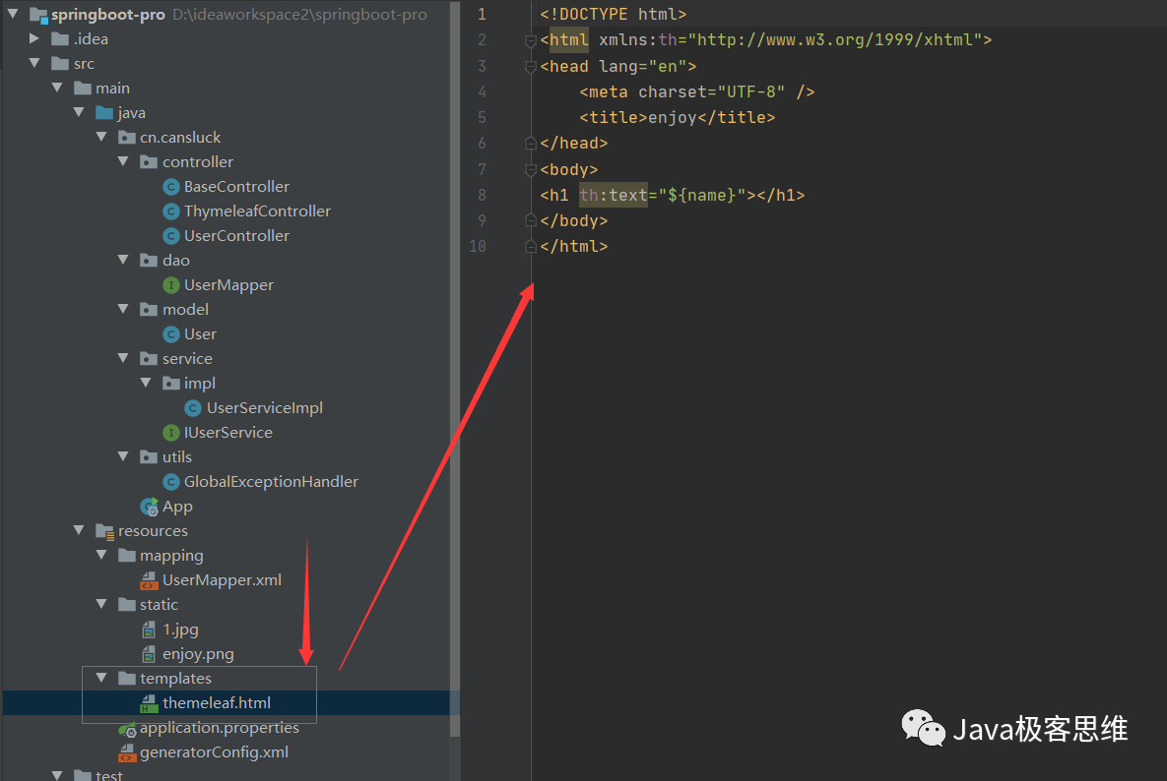This screenshot has height=781, width=1167.
Task: Click the App Spring Boot run icon
Action: 149,506
